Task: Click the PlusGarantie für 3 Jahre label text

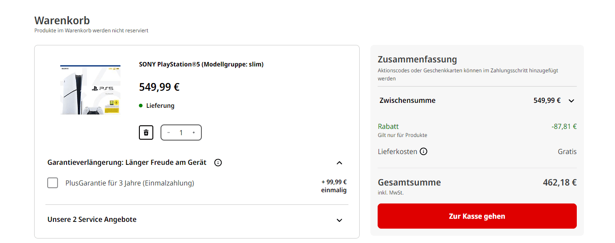Action: [129, 183]
